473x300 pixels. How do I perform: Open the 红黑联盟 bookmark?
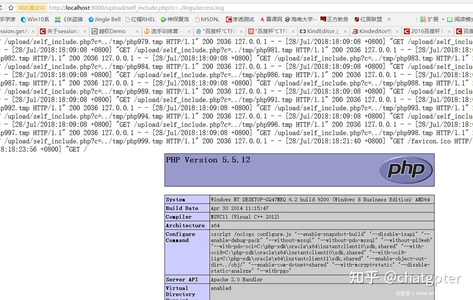click(368, 19)
